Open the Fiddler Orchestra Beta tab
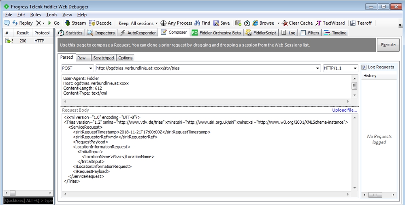Image resolution: width=405 pixels, height=205 pixels. tap(216, 33)
